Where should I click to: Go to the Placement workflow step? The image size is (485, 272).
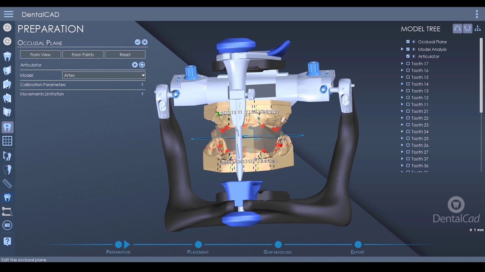198,244
